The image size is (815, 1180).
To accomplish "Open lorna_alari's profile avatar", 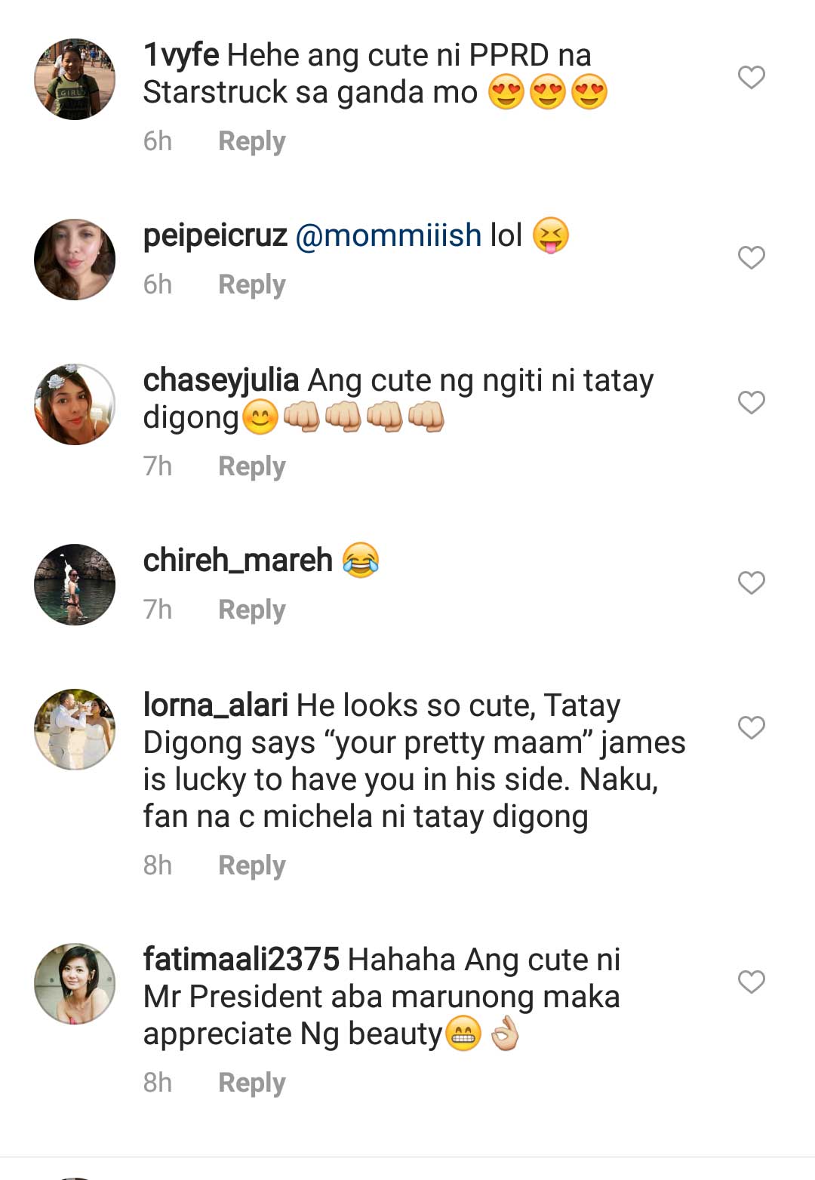I will tap(75, 730).
